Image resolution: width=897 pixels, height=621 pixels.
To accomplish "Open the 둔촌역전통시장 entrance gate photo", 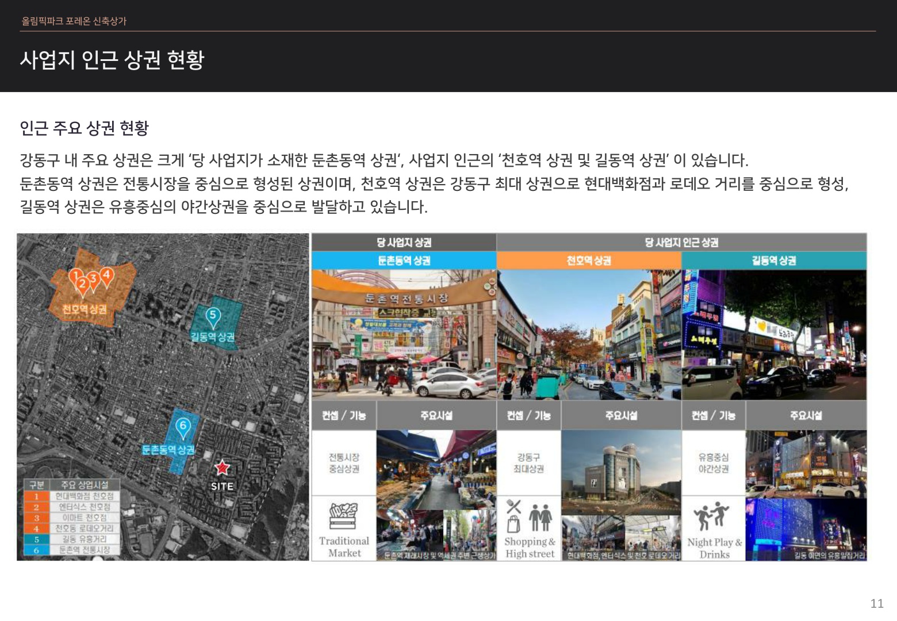I will pyautogui.click(x=404, y=335).
